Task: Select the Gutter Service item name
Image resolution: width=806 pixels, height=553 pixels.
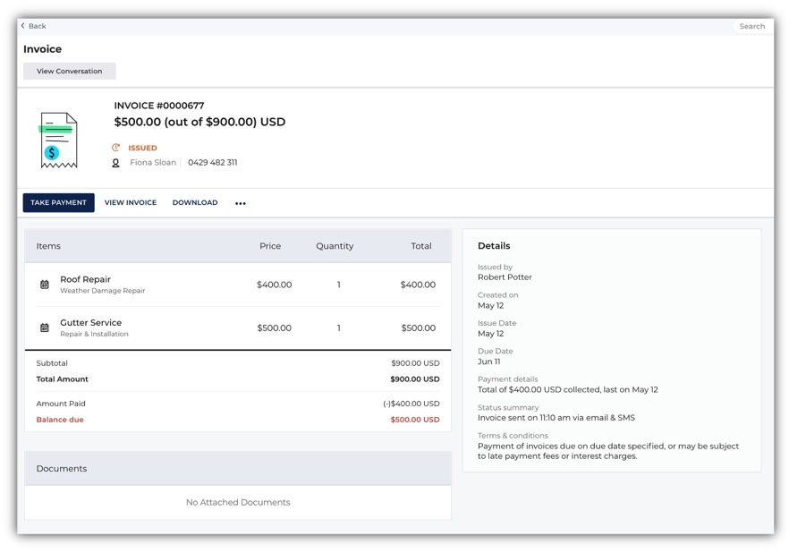Action: pyautogui.click(x=91, y=322)
